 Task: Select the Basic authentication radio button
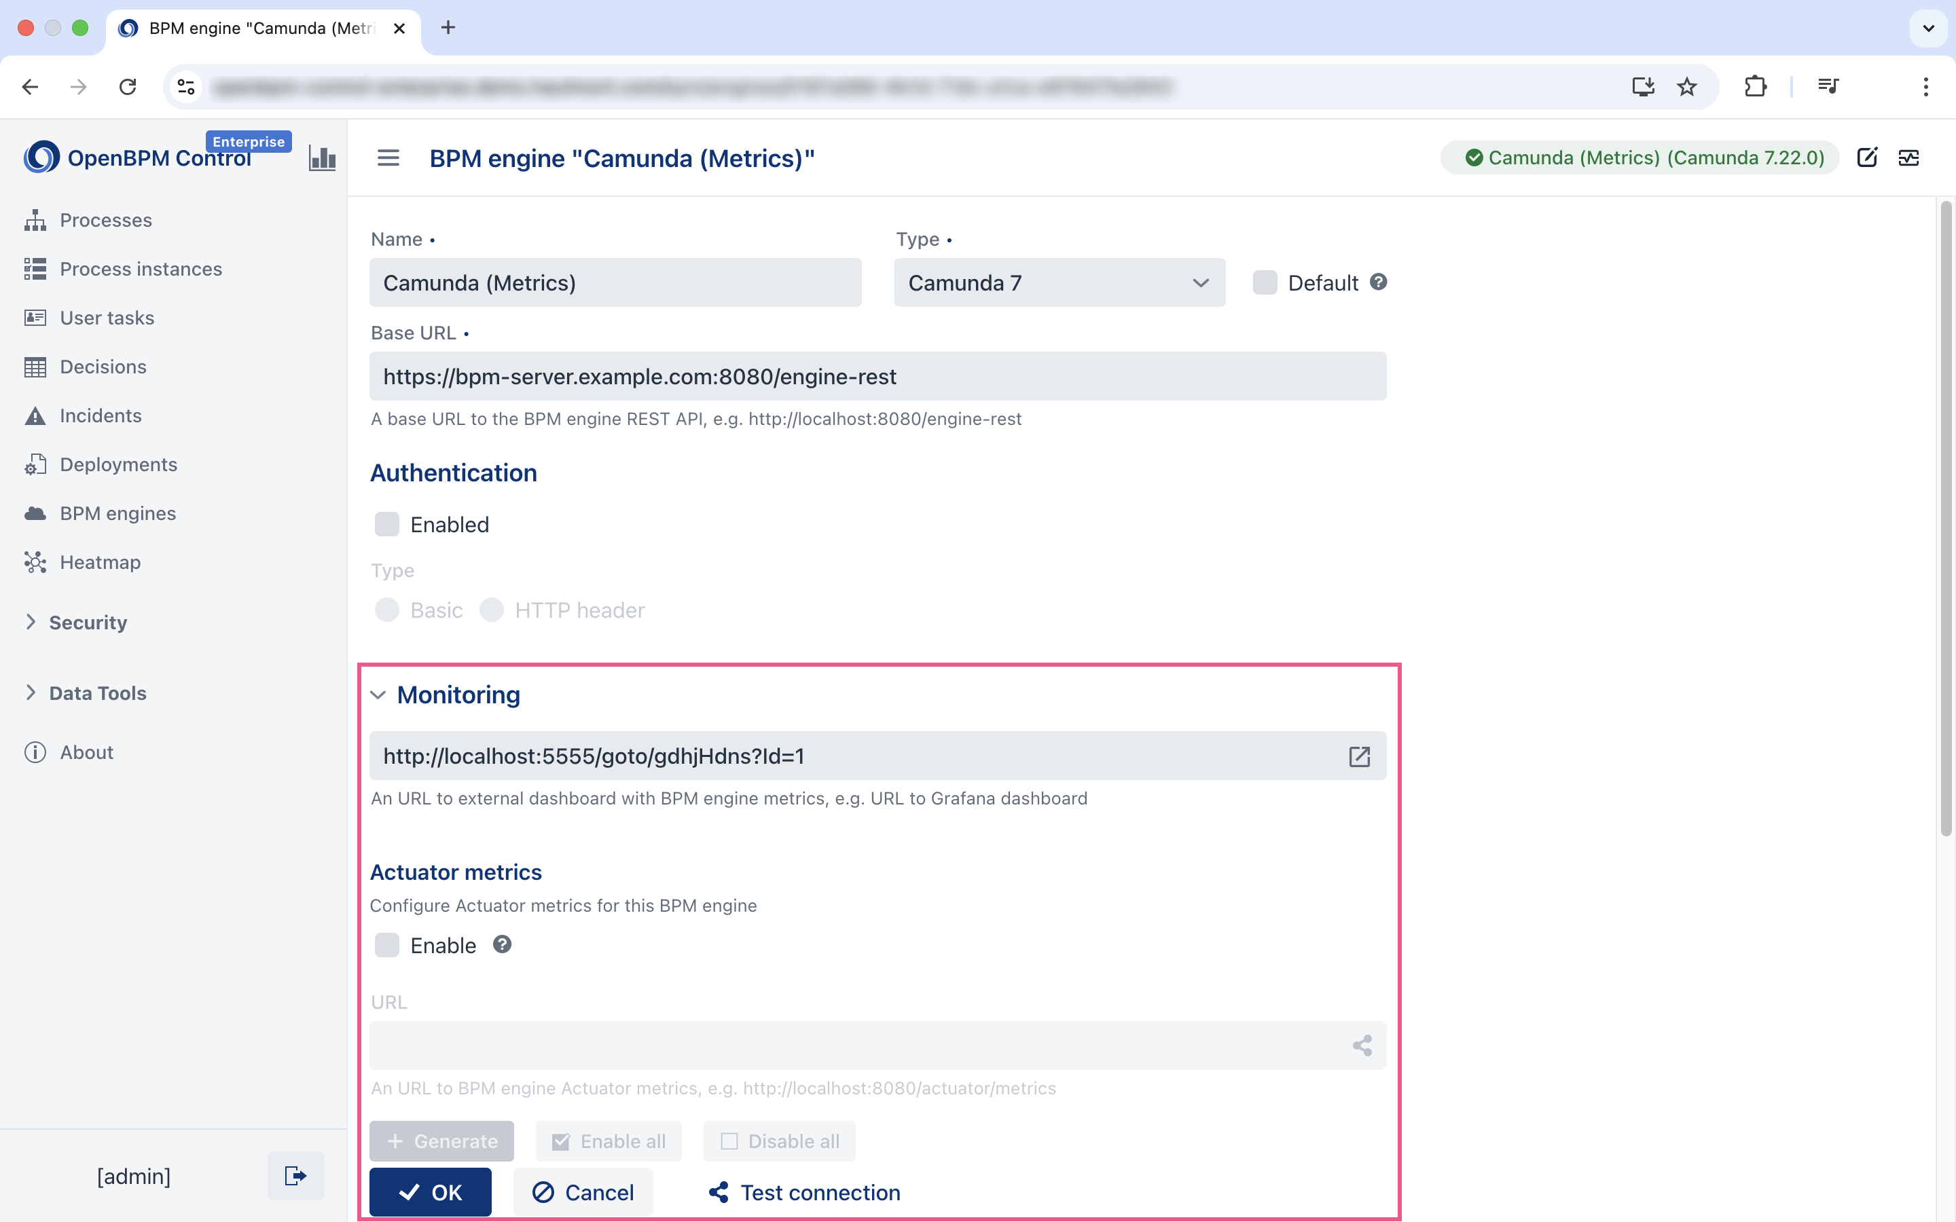(387, 610)
